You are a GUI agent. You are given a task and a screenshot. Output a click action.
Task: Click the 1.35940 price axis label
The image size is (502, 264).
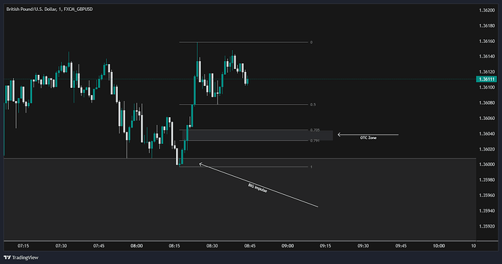click(x=487, y=211)
